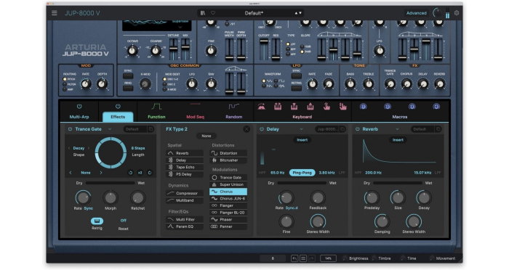Viewport: 509px width, 270px height.
Task: Click the Delay Dry/Wet slider
Action: coord(302,183)
